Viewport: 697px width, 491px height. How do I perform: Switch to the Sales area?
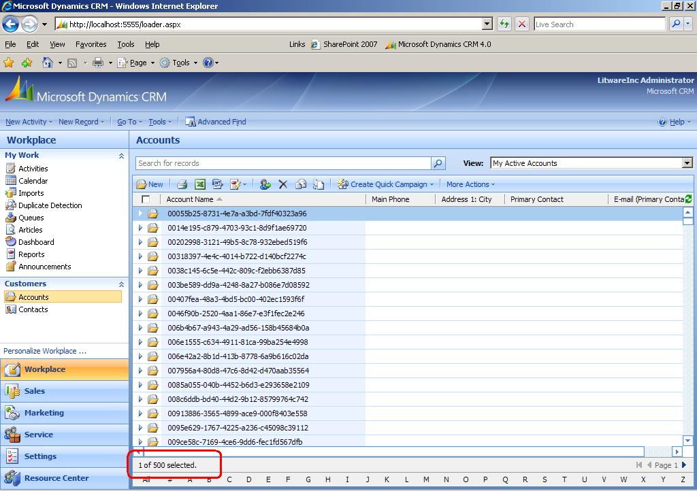65,391
